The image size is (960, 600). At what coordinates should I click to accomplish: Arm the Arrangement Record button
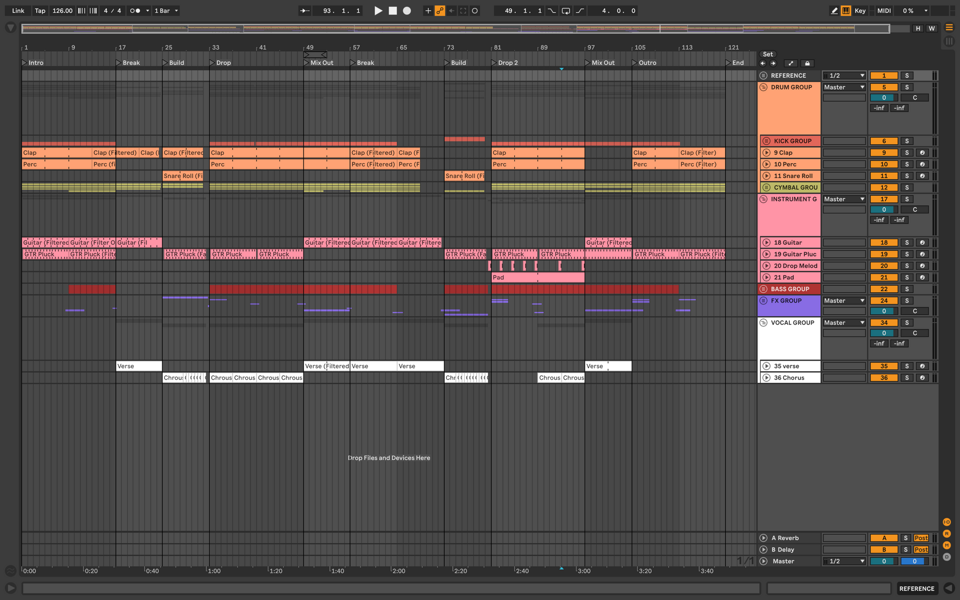pos(407,11)
